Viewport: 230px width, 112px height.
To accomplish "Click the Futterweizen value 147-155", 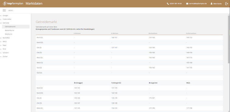I will pyautogui.click(x=189, y=68).
